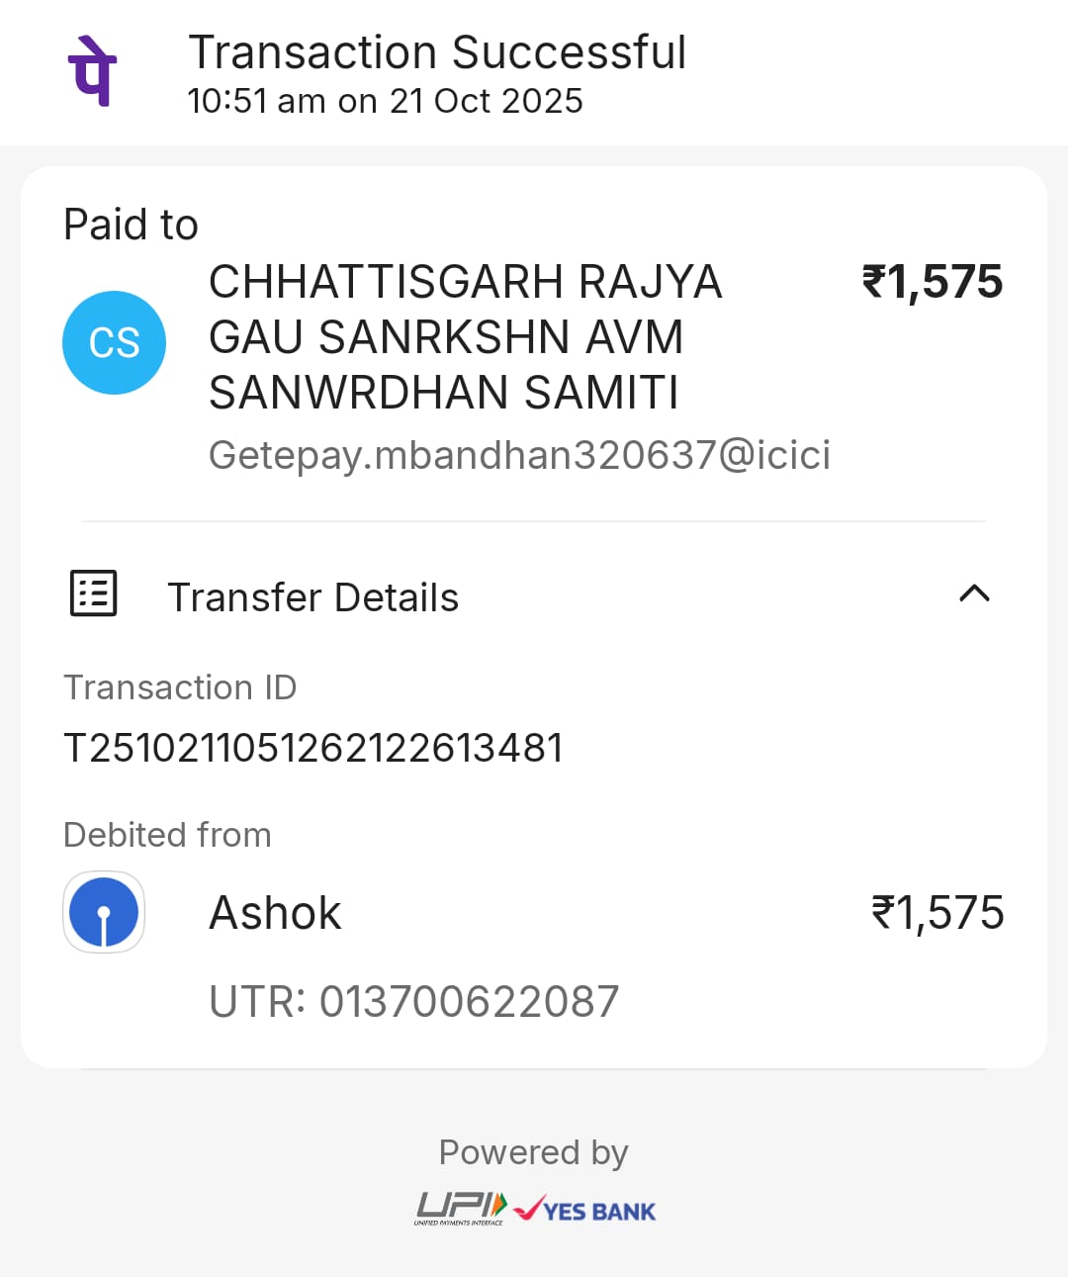Collapse the Transfer Details section chevron
Viewport: 1068px width, 1277px height.
point(974,593)
